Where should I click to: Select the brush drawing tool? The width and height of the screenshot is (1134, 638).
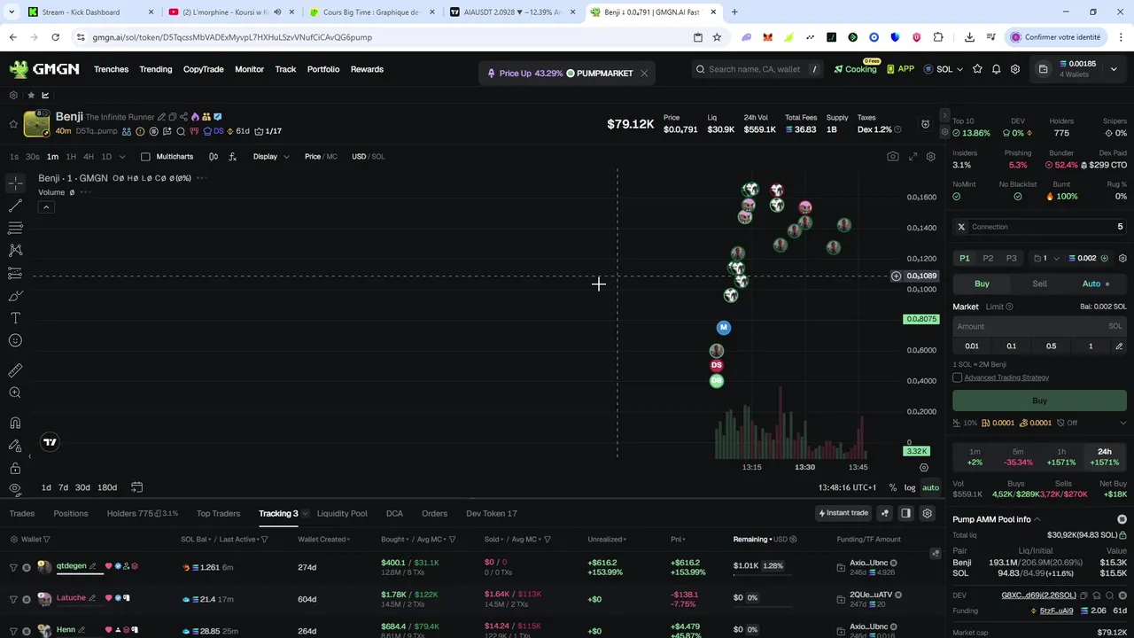coord(15,296)
